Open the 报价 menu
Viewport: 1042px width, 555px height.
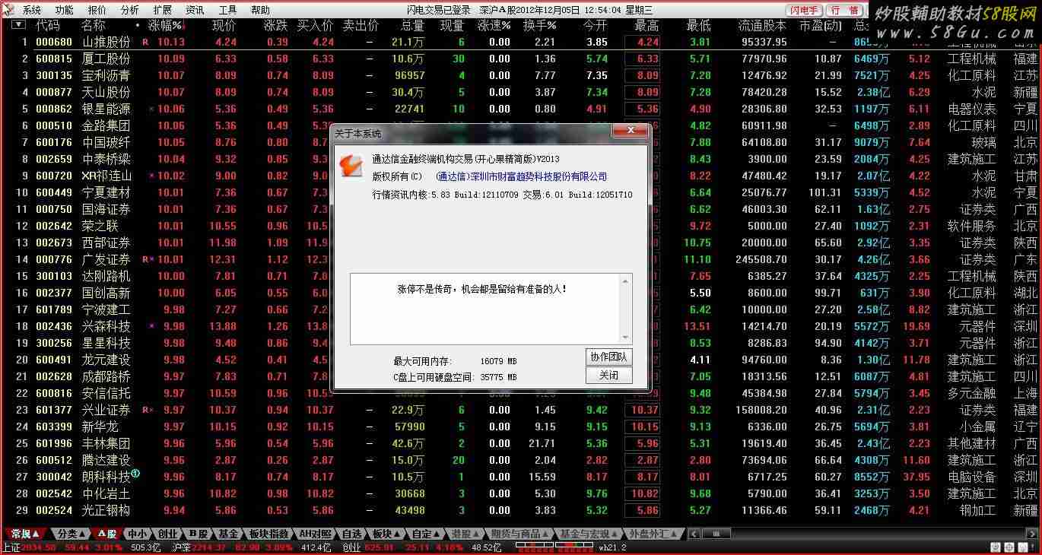pos(97,10)
